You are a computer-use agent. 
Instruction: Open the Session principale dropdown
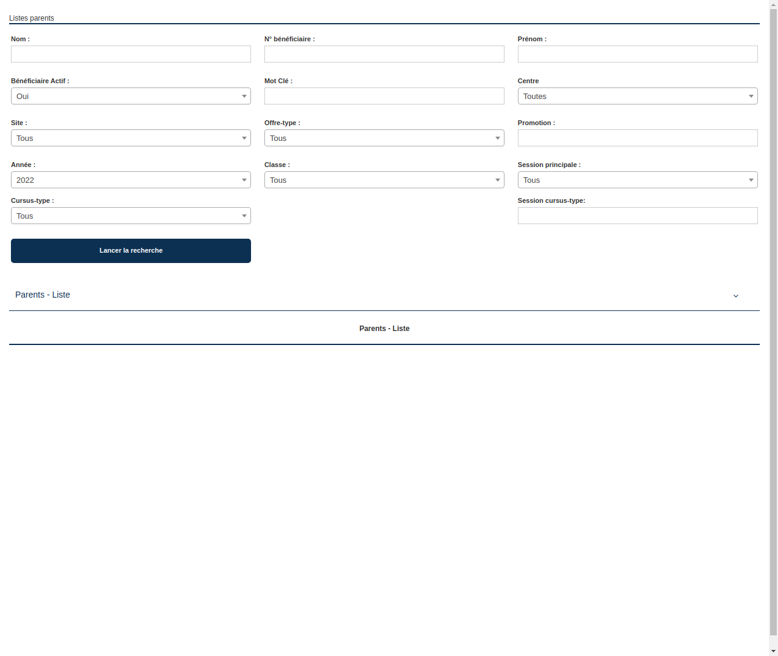(637, 180)
